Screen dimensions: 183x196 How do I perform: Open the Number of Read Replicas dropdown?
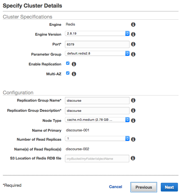97,138
